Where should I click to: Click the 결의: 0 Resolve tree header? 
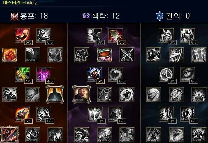[173, 16]
